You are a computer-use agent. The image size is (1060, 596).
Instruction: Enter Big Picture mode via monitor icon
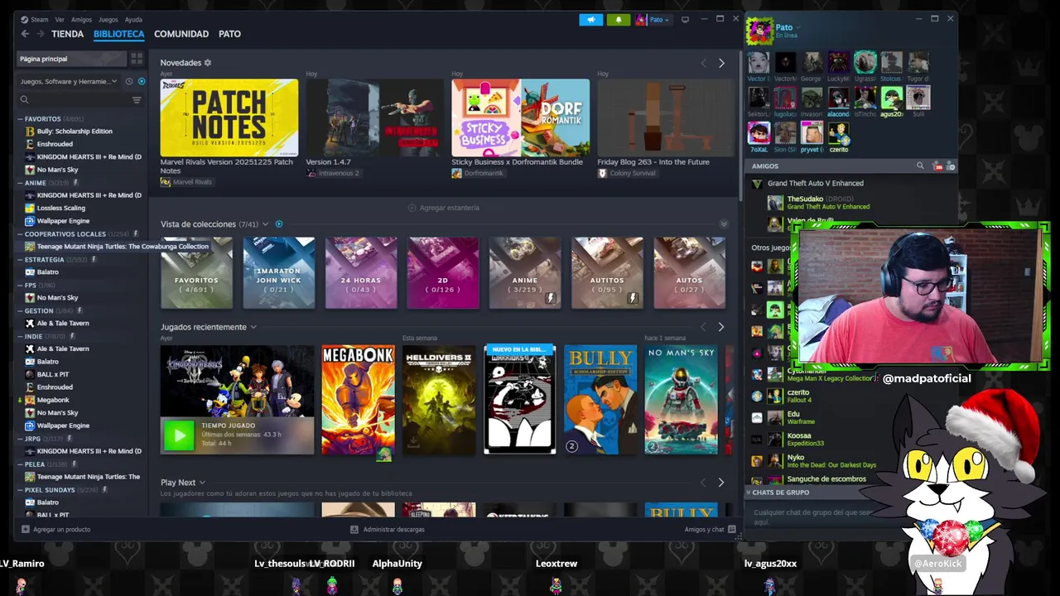coord(685,20)
